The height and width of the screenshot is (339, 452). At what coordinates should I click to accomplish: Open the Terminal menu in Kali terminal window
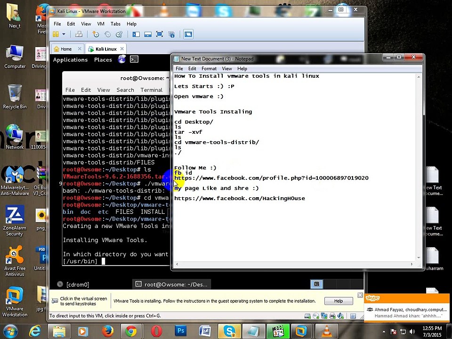pos(151,90)
